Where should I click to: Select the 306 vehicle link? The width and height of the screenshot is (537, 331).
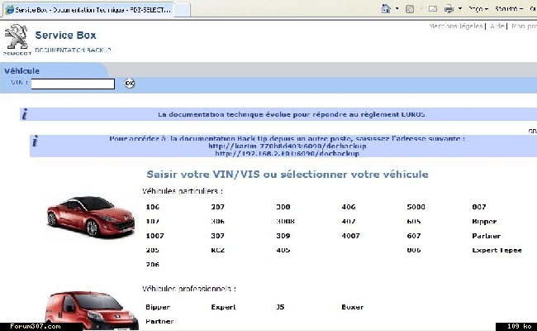pyautogui.click(x=217, y=221)
